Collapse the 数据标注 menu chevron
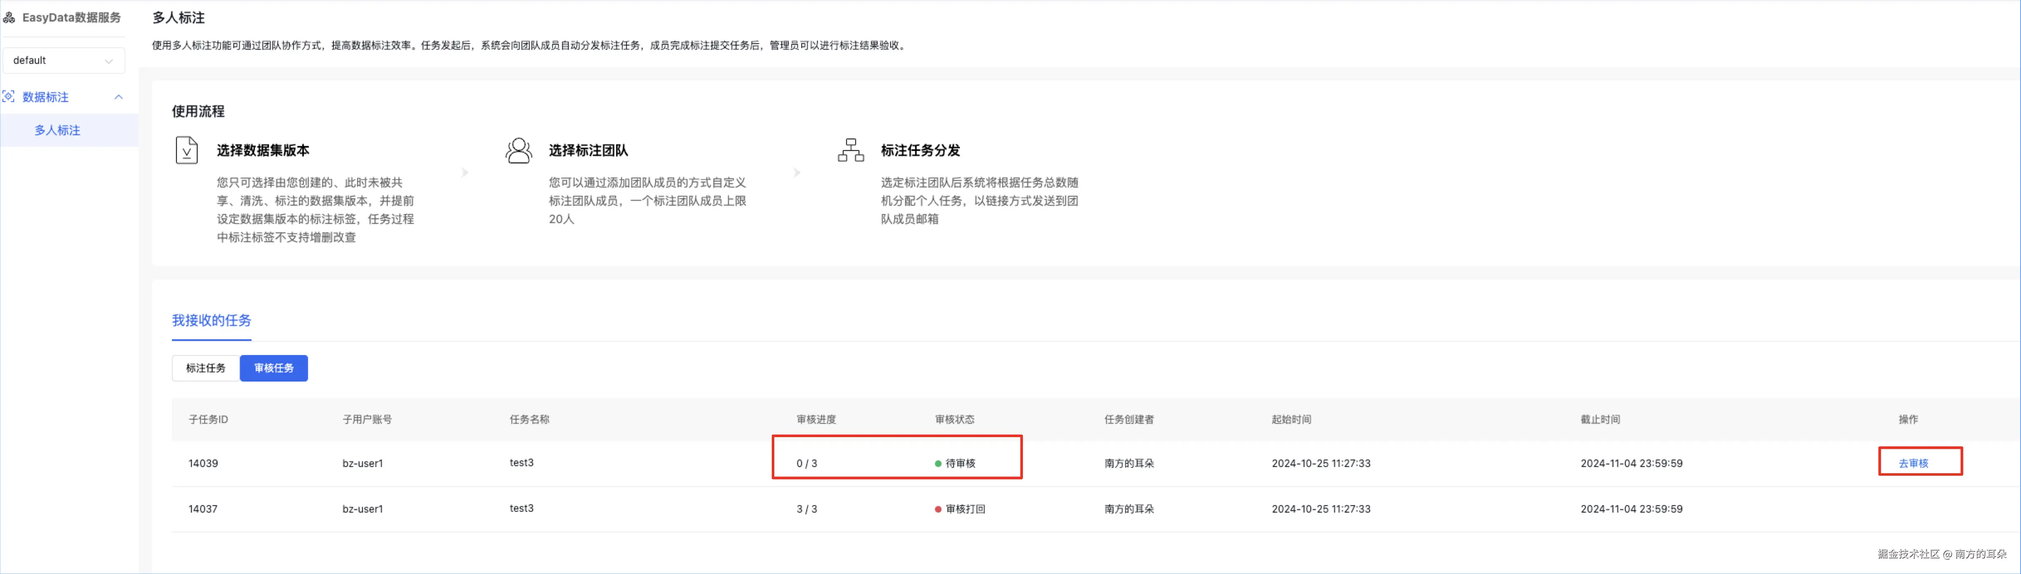2021x574 pixels. click(x=118, y=97)
